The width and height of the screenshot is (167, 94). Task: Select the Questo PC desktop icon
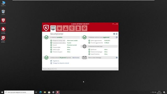[3, 3]
